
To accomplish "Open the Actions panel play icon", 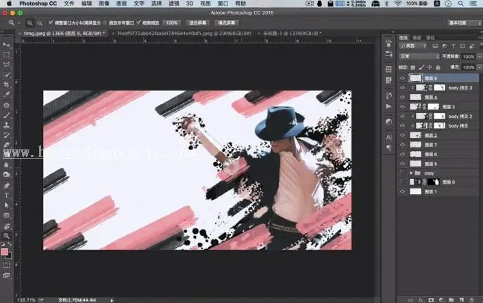I will coord(388,107).
